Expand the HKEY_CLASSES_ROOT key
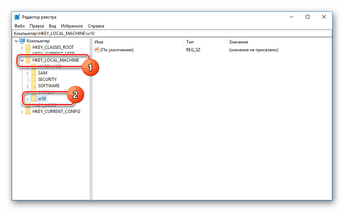The image size is (344, 212). [22, 47]
